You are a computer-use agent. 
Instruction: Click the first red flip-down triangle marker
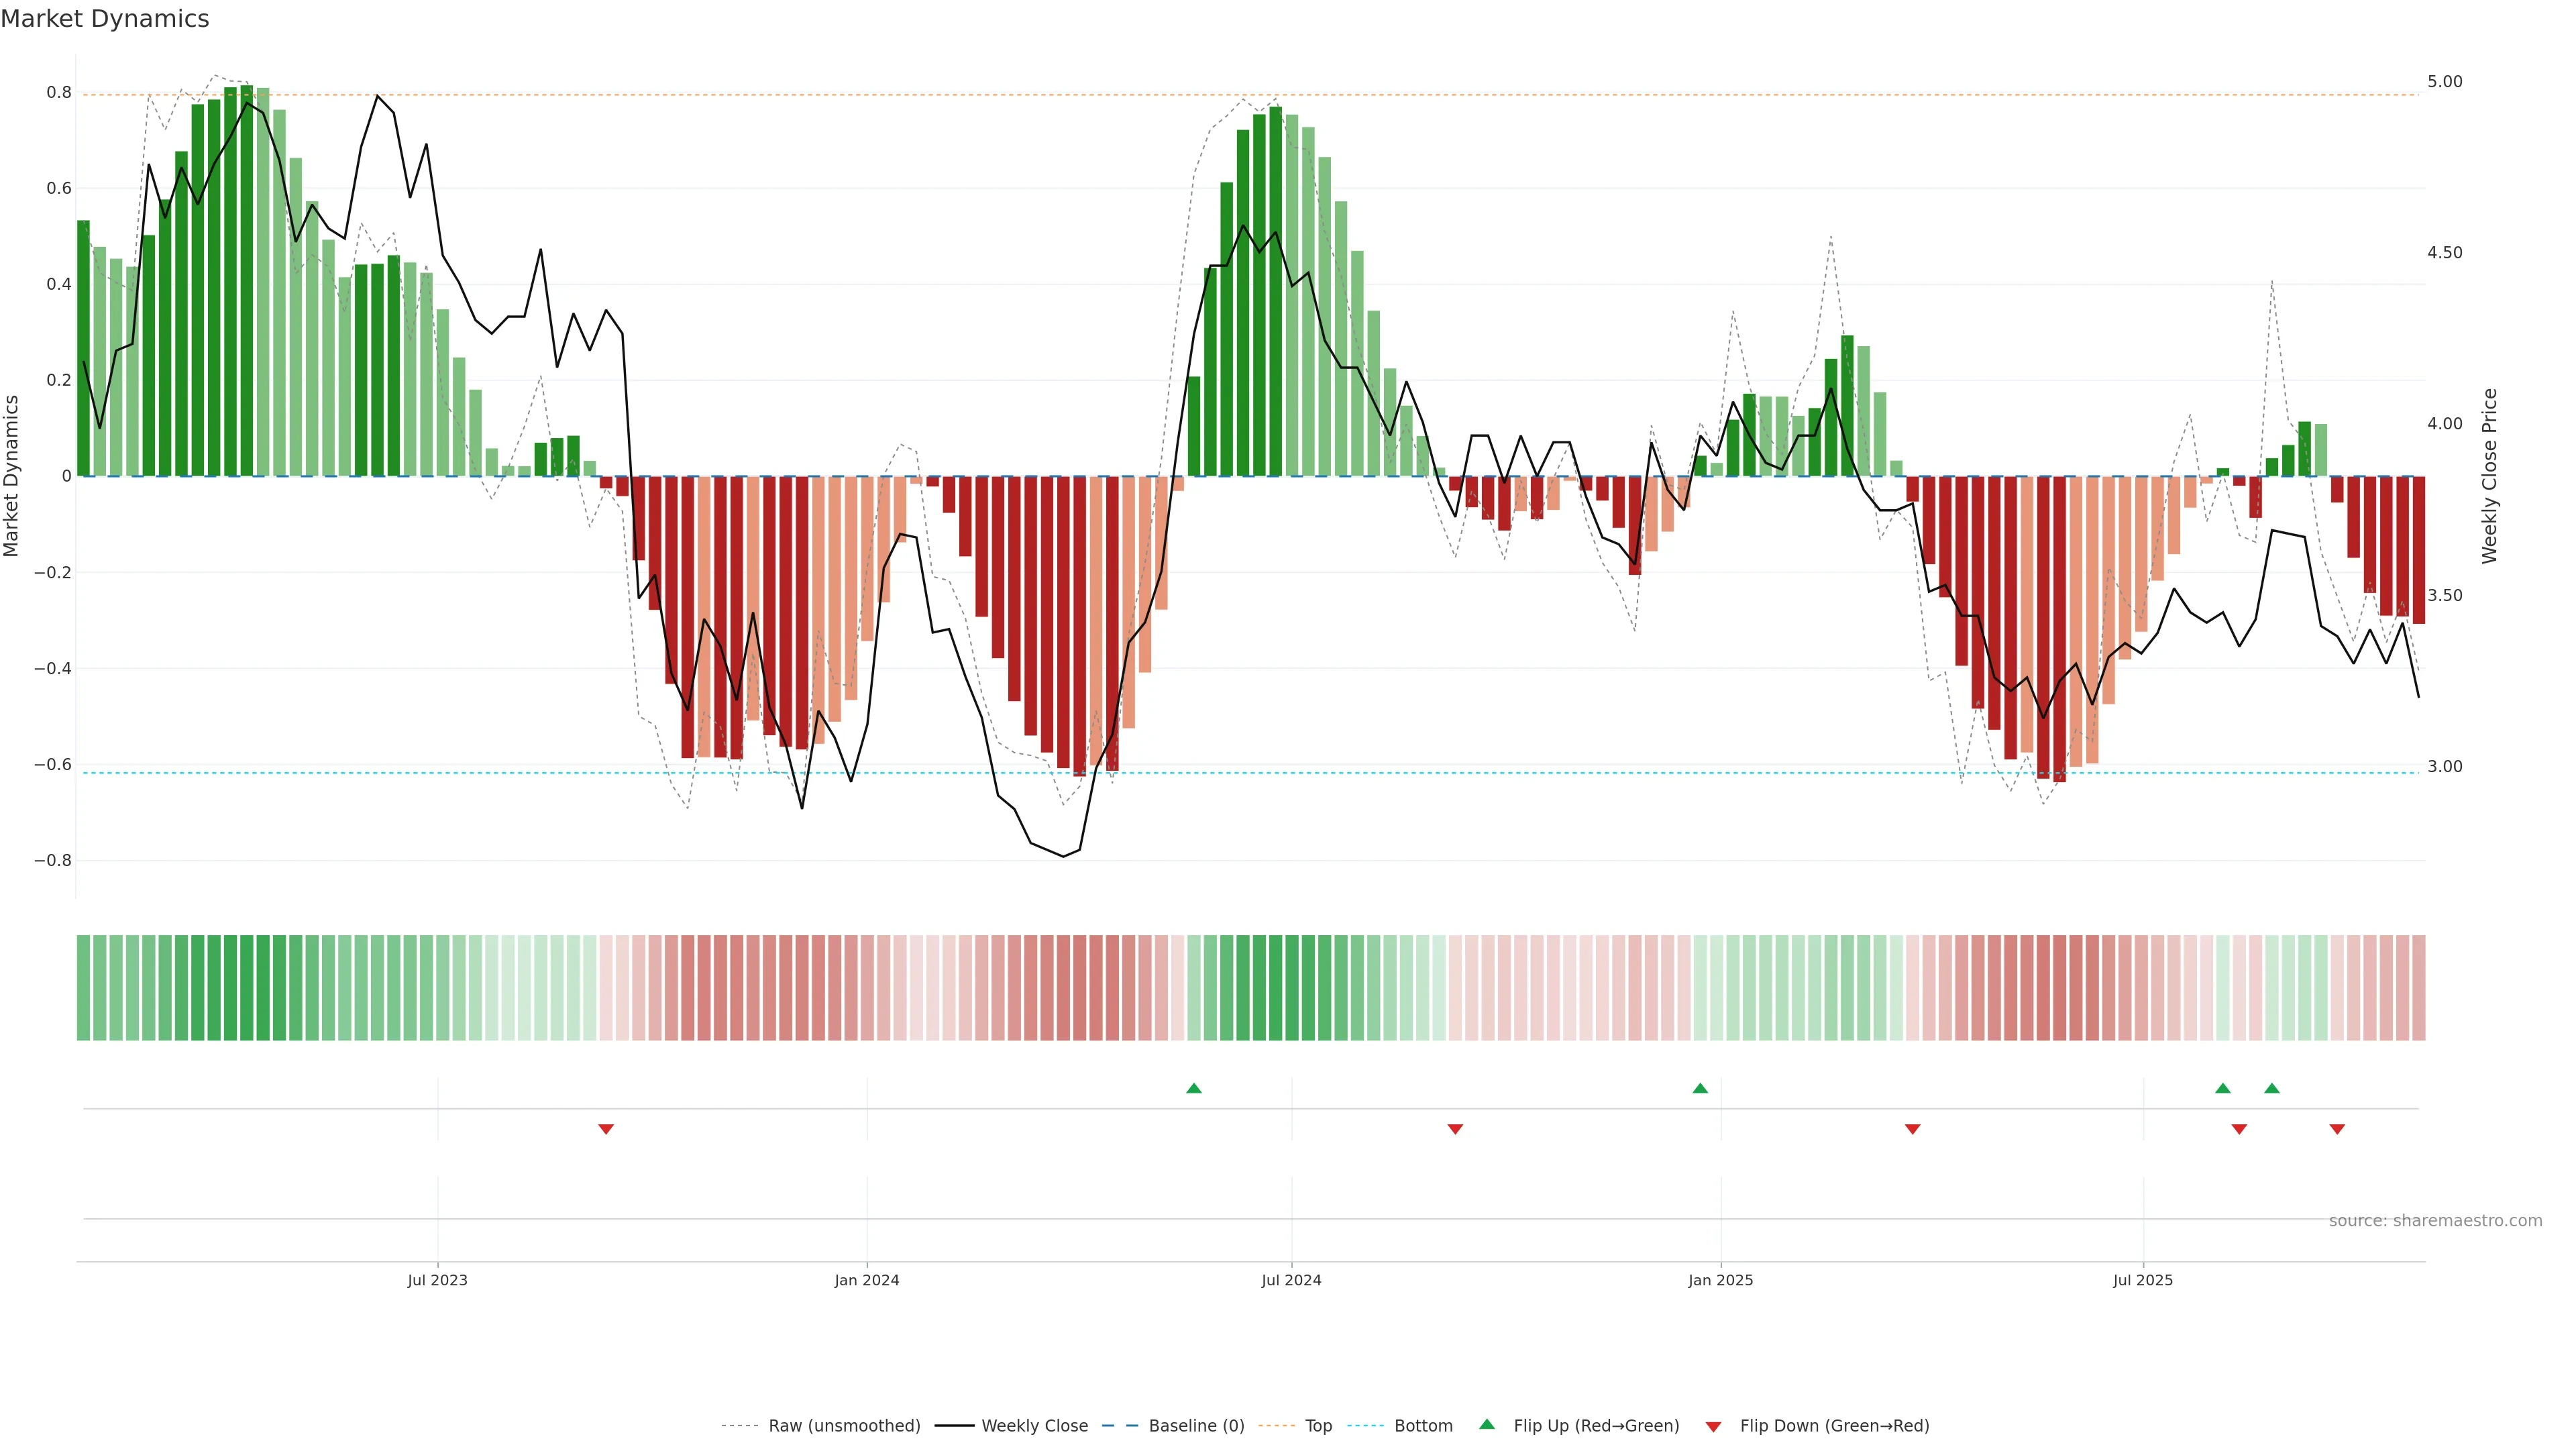pos(605,1129)
